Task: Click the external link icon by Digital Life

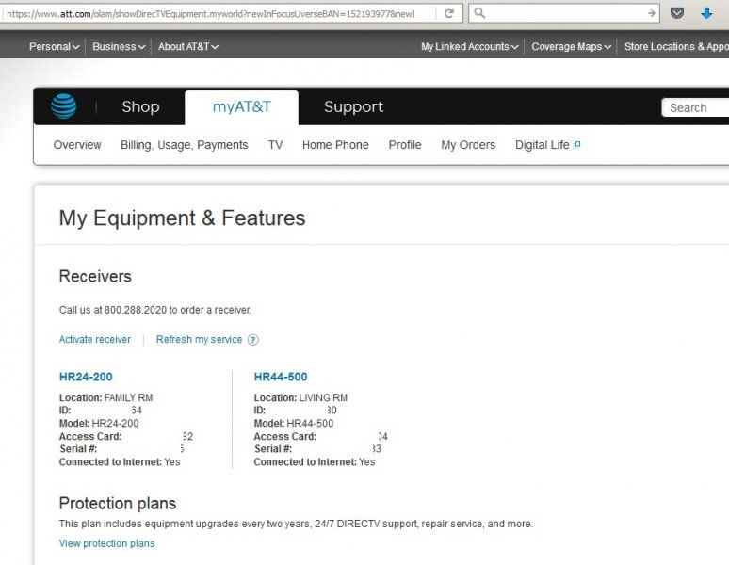Action: tap(577, 144)
